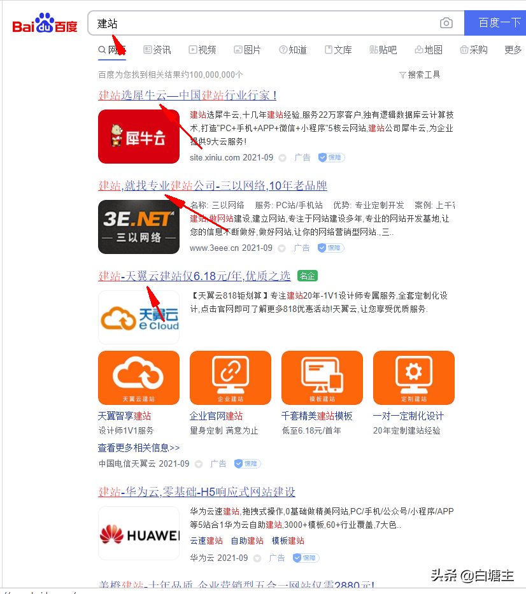Click 20年定制建站经验 caption text
Viewport: 526px width, 594px height.
[x=407, y=431]
